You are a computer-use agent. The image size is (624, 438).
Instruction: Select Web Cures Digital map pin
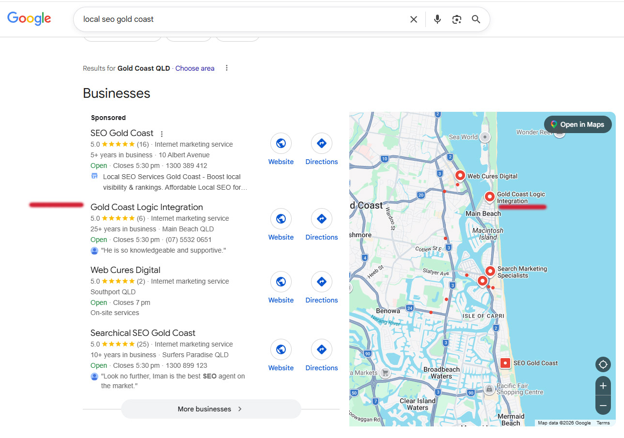click(460, 176)
